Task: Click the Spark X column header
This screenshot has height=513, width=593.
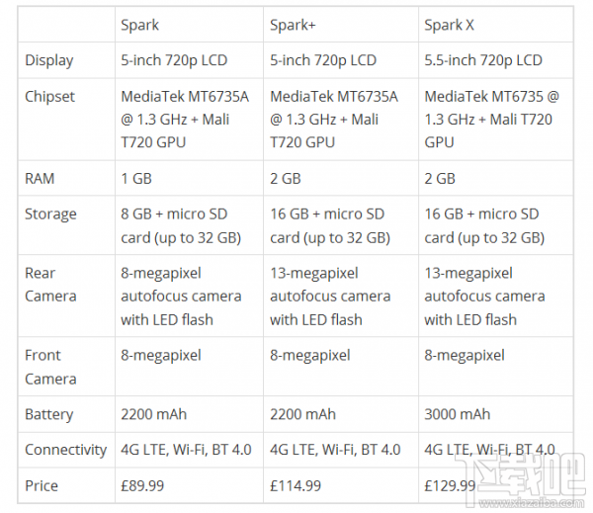Action: pos(449,26)
